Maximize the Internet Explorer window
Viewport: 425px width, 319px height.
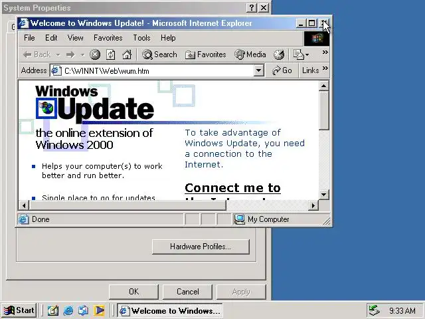coord(311,23)
